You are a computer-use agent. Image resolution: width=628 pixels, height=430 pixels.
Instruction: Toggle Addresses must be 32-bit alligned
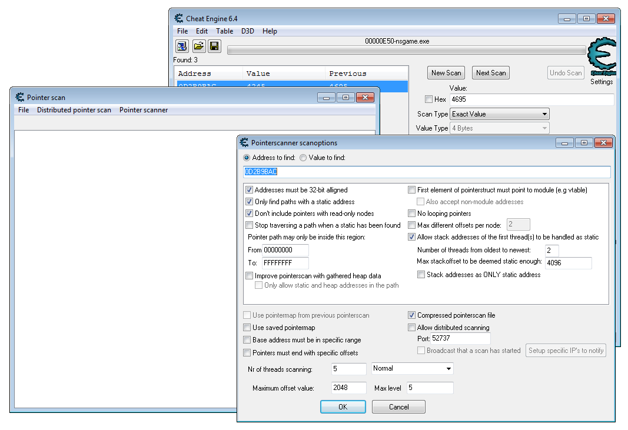click(249, 190)
